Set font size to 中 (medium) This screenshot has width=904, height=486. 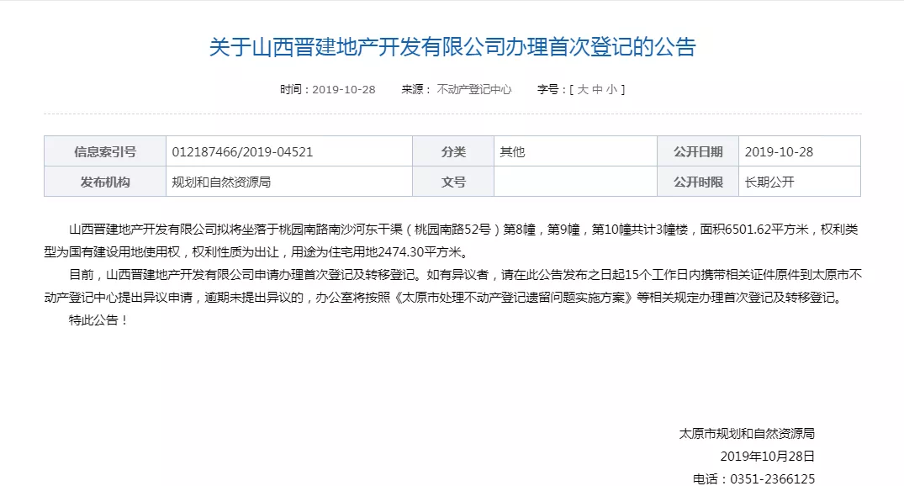pyautogui.click(x=597, y=89)
